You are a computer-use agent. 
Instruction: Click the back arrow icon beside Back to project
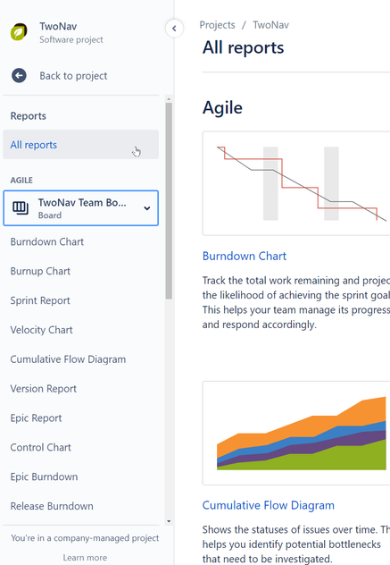pyautogui.click(x=19, y=76)
